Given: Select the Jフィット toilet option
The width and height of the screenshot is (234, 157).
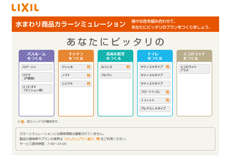Looking at the screenshot, I should pyautogui.click(x=155, y=100).
